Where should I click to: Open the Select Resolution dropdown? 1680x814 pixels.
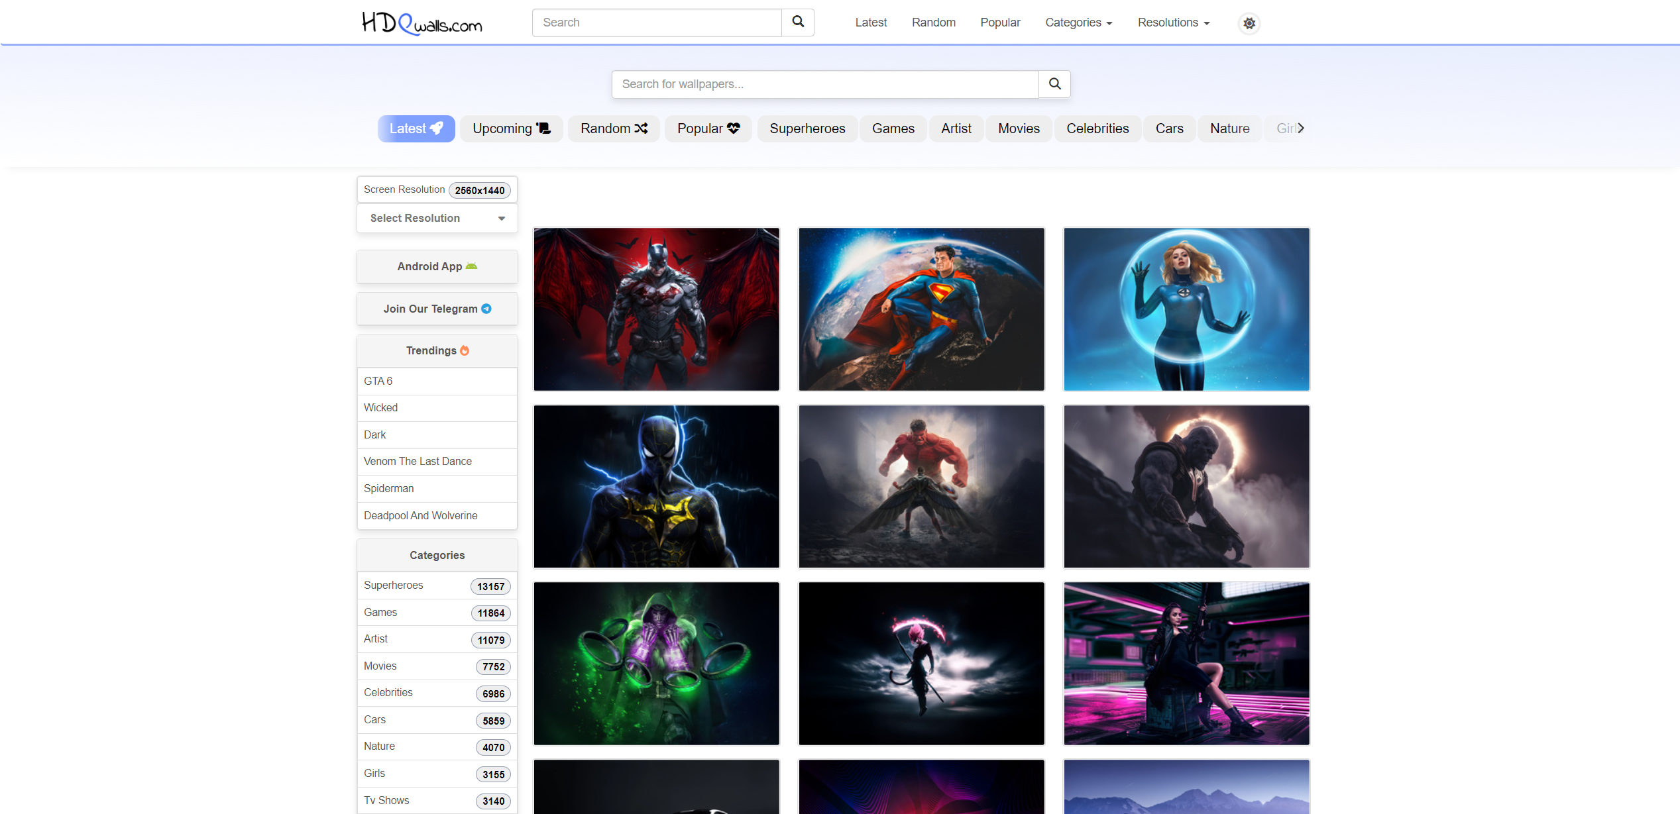[x=437, y=218]
